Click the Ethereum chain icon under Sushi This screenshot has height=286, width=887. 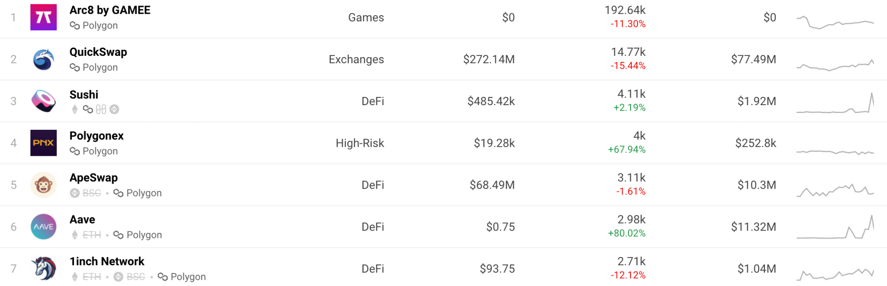(x=75, y=109)
